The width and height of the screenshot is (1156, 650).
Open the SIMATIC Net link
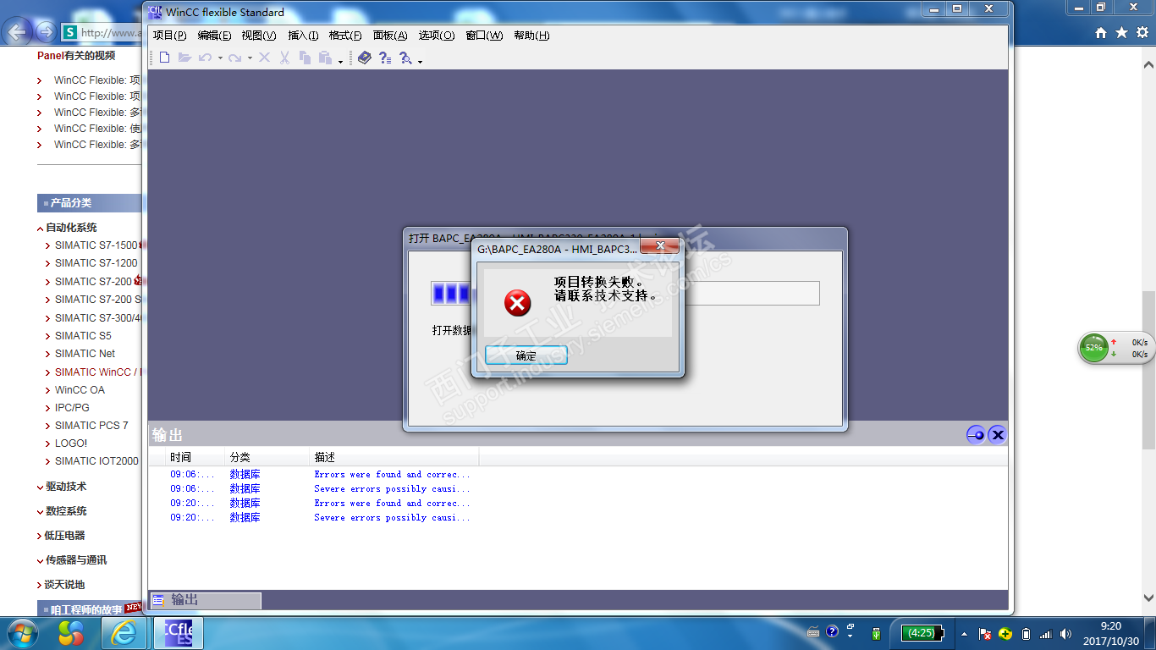point(85,354)
